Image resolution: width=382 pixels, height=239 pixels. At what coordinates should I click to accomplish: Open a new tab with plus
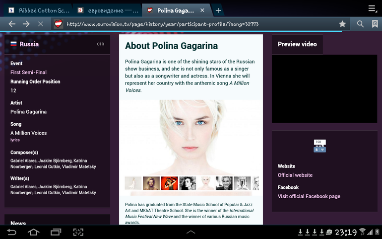pyautogui.click(x=218, y=10)
